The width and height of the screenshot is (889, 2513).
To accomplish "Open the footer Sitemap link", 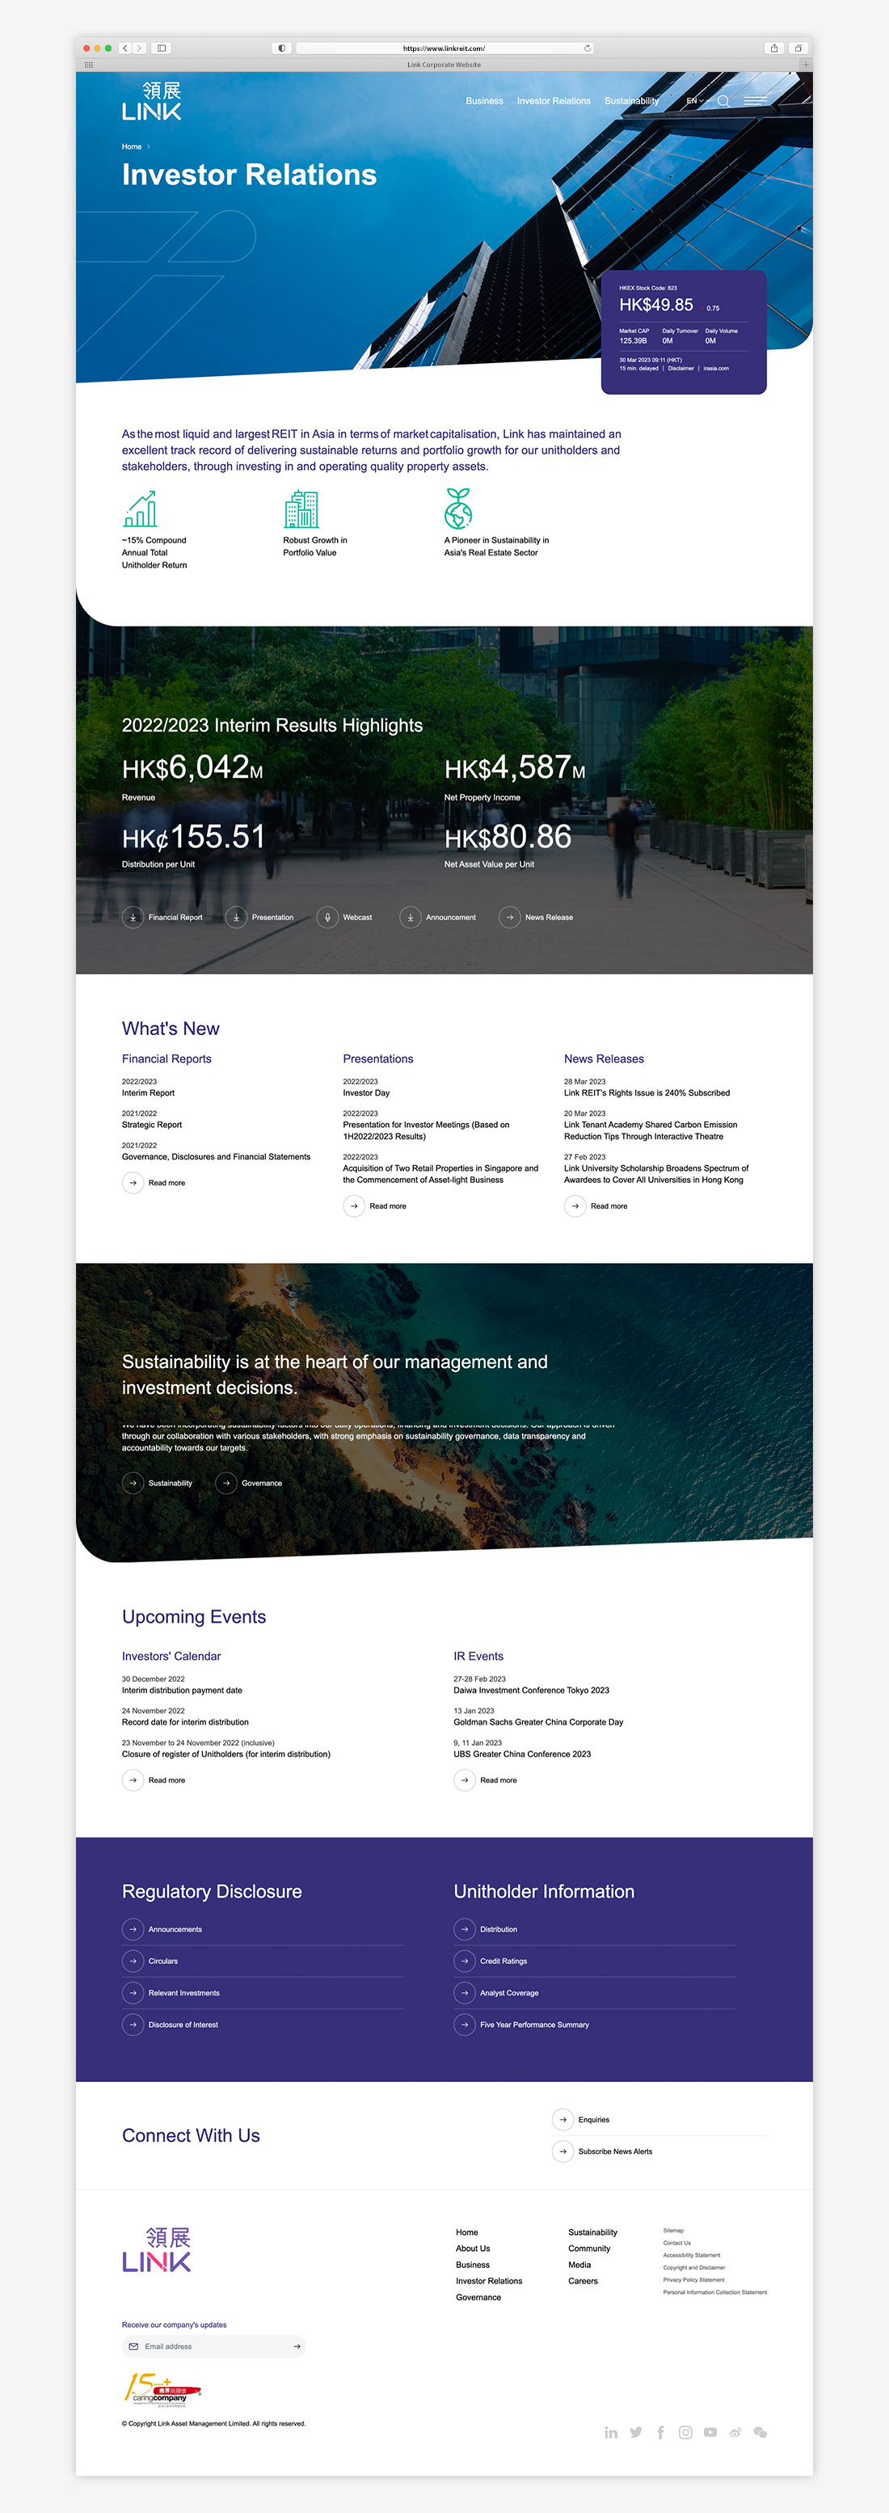I will (673, 2230).
